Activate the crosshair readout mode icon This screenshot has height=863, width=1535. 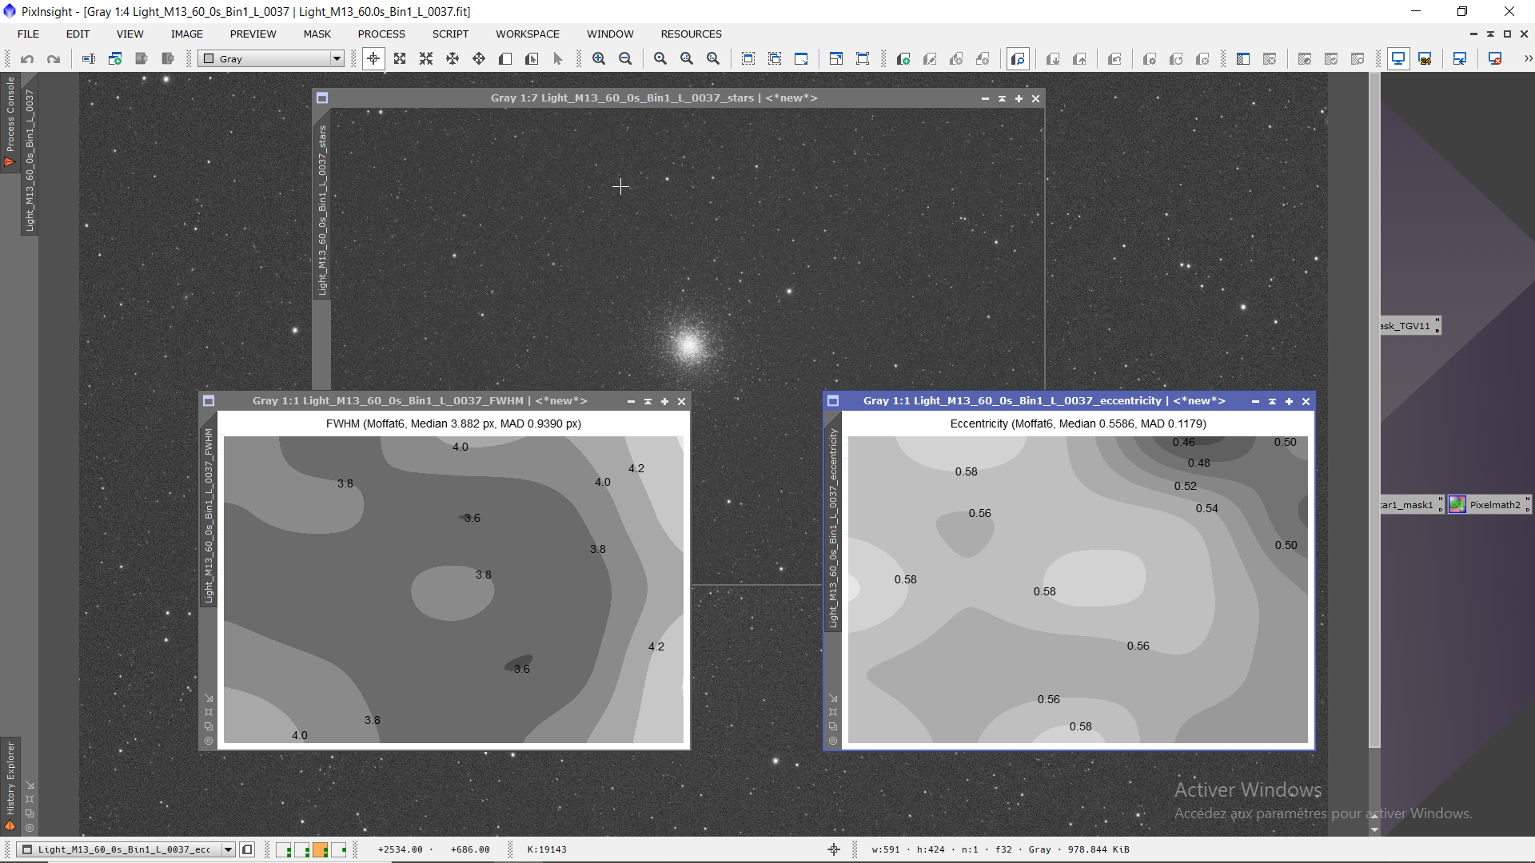373,59
